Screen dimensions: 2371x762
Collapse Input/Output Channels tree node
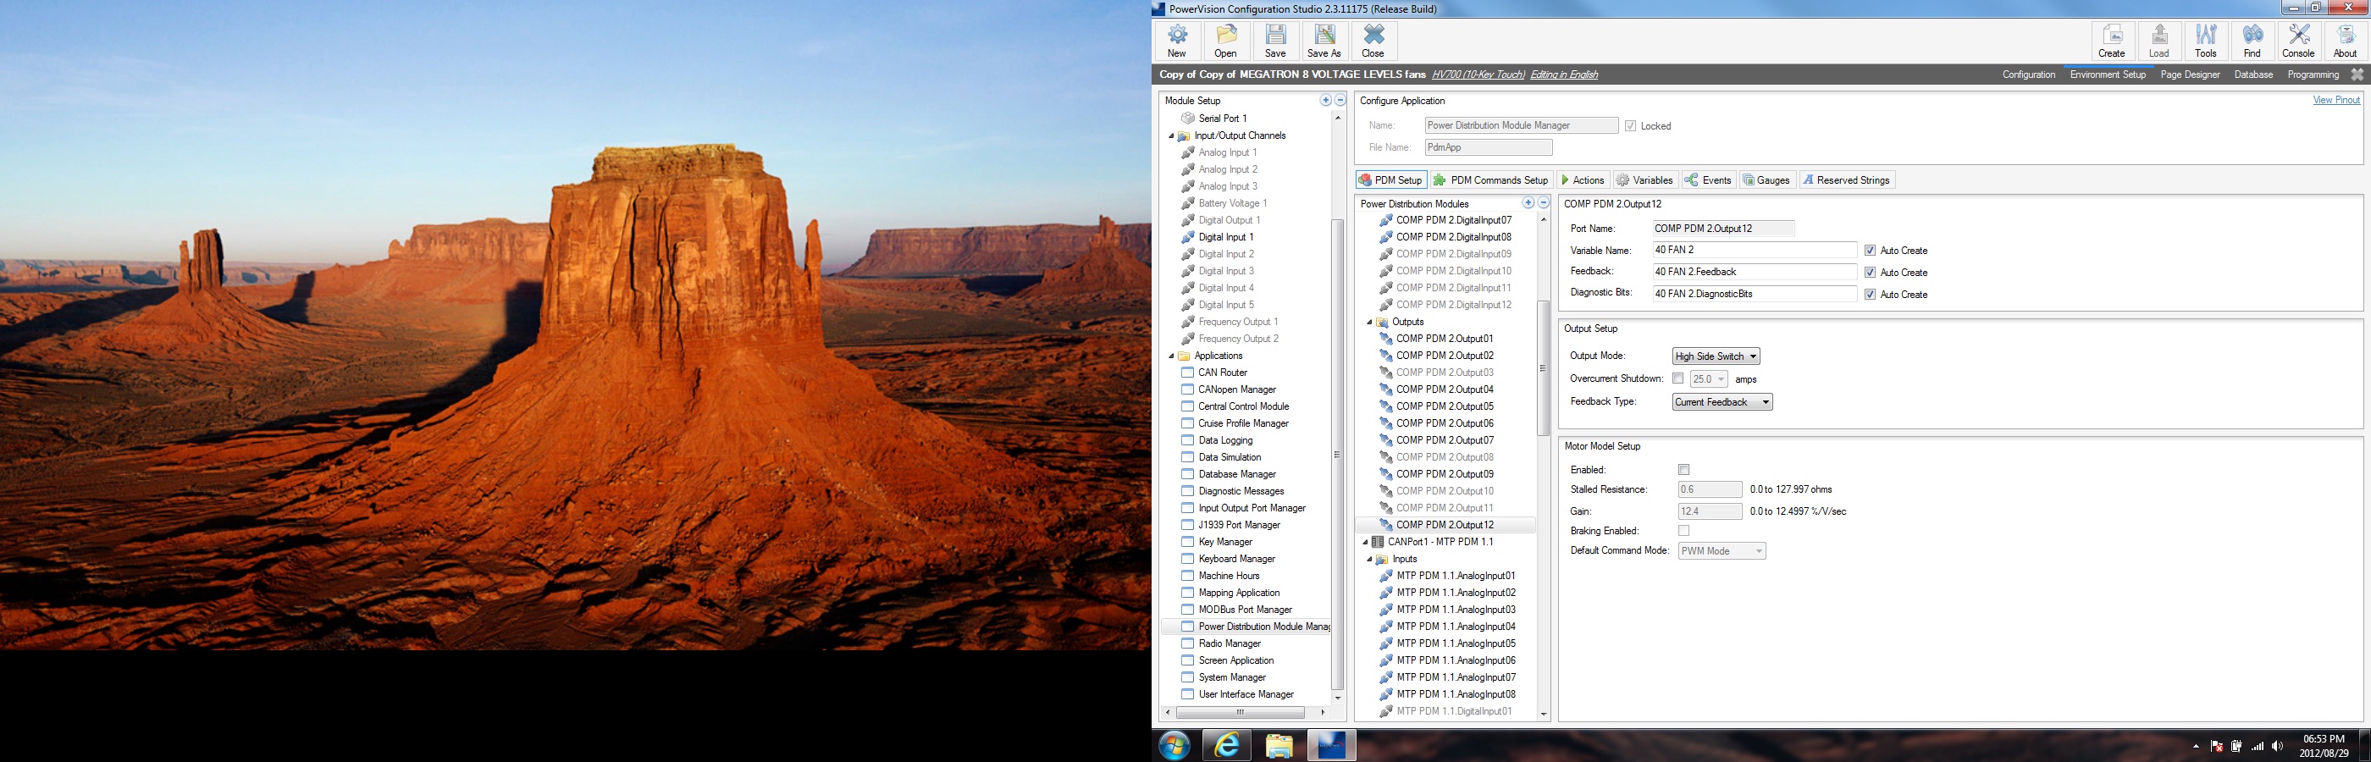pos(1172,135)
